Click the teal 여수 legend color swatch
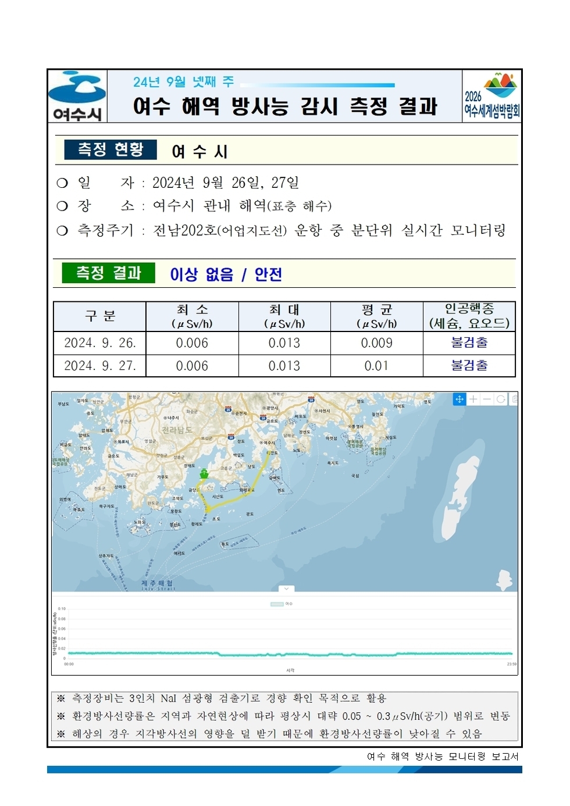 click(x=277, y=604)
